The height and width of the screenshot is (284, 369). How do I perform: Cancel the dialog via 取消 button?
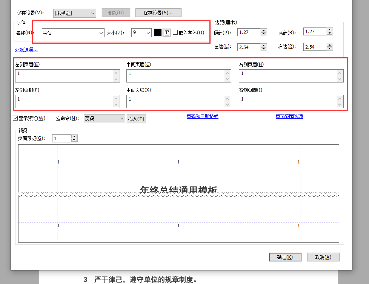click(323, 257)
